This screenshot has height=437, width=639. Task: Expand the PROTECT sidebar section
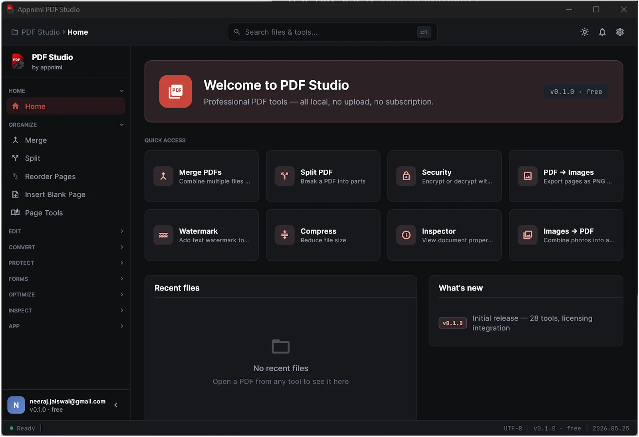(x=122, y=263)
